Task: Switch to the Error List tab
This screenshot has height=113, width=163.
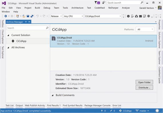Action: pos(117,105)
